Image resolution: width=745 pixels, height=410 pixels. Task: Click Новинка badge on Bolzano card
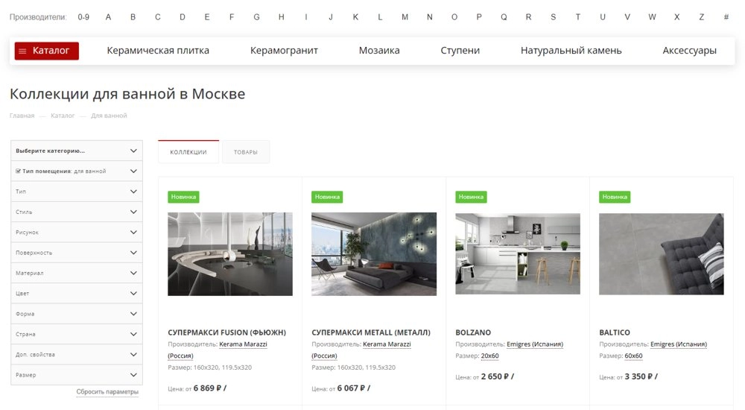pos(471,197)
